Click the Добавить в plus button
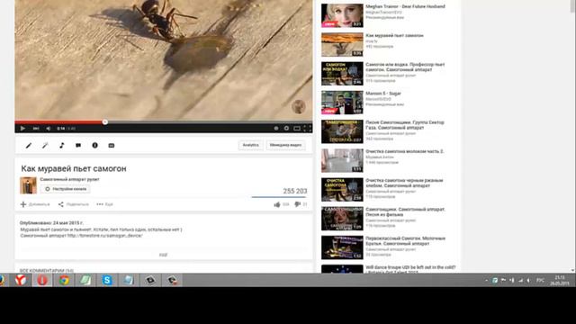 point(35,204)
